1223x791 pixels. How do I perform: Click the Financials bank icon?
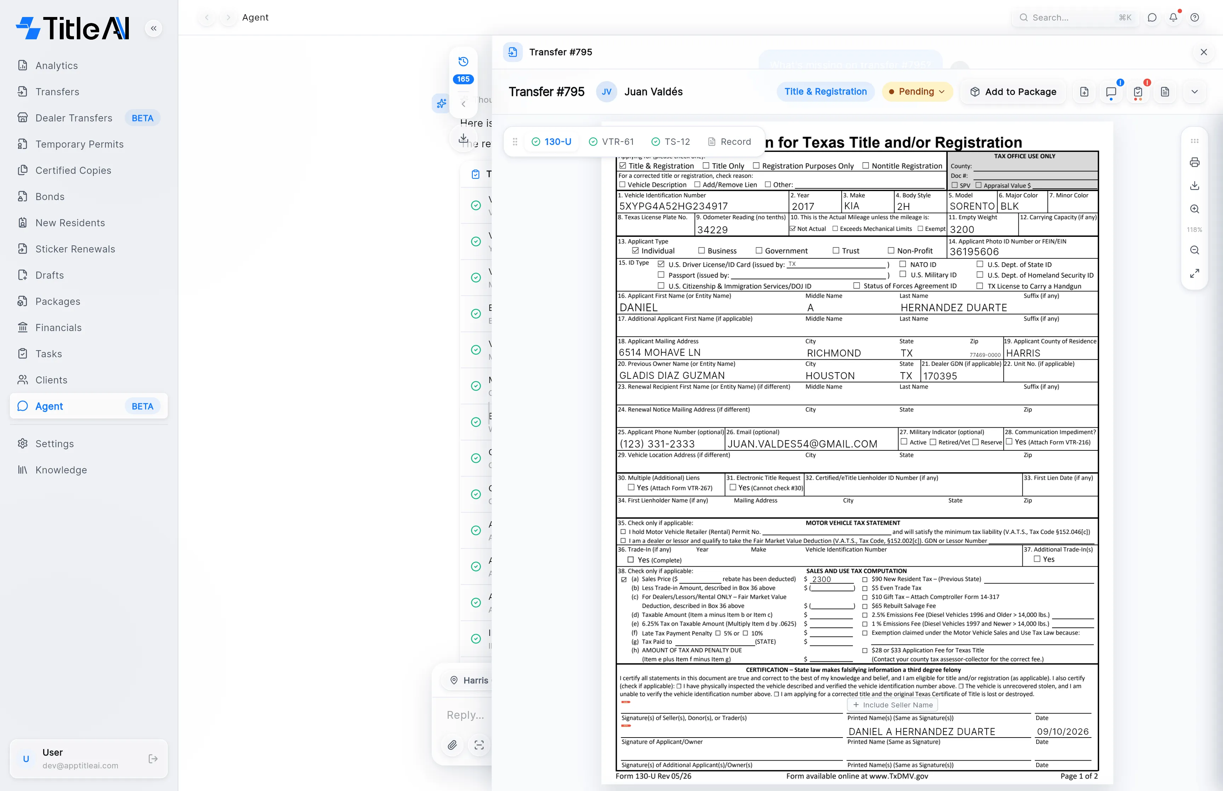click(x=23, y=327)
